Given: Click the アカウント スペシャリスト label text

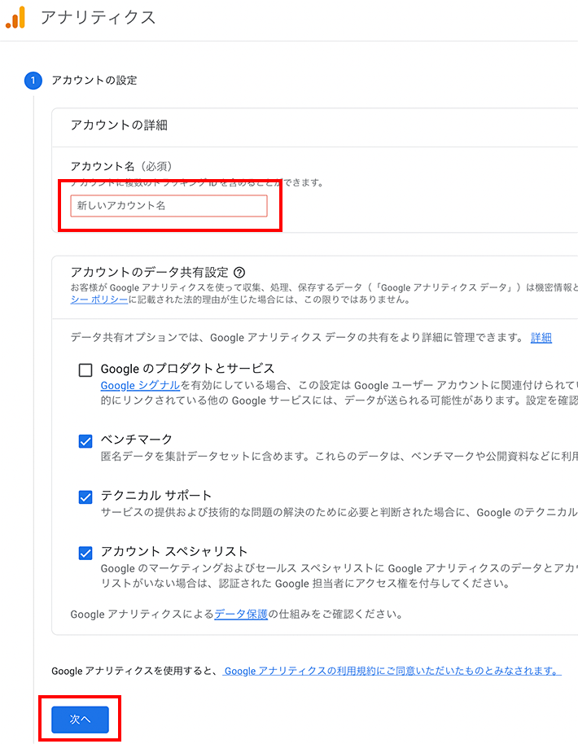Looking at the screenshot, I should coord(174,551).
